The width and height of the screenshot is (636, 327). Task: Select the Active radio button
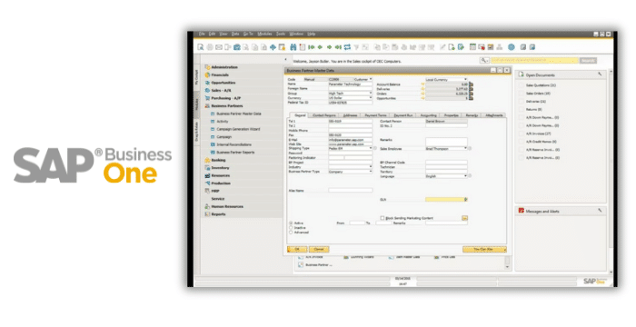tap(291, 223)
